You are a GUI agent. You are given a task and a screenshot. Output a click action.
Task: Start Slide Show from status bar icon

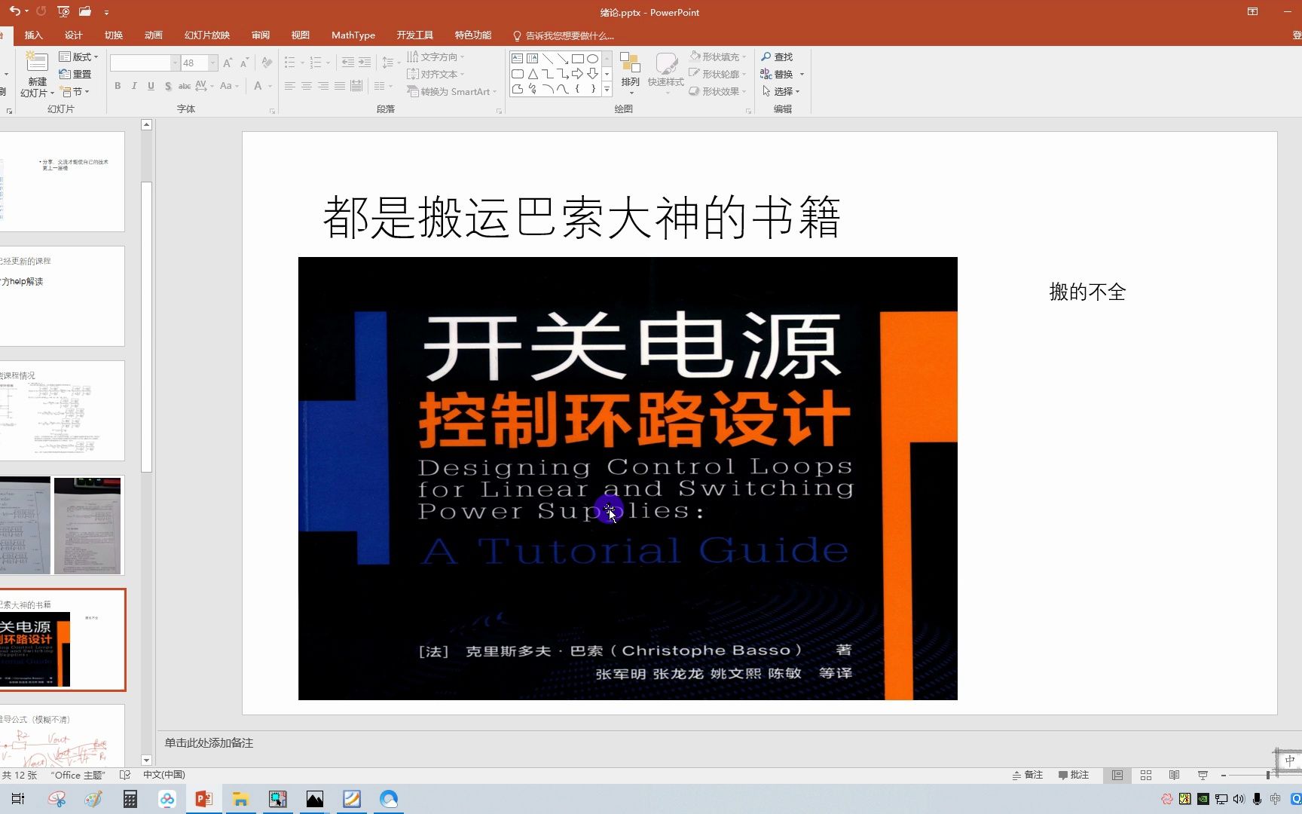click(1203, 775)
